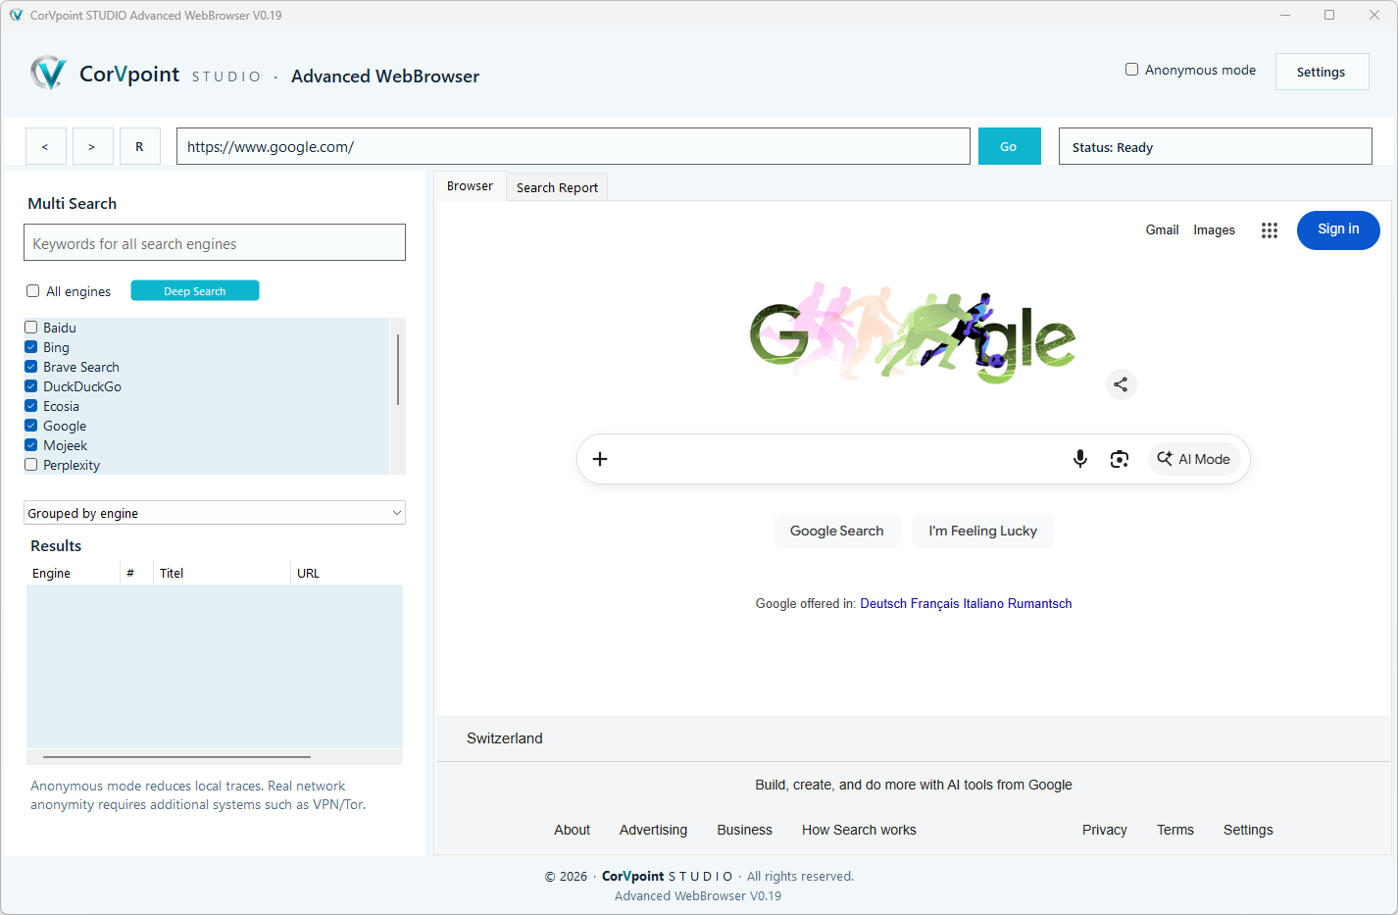Uncheck the Google engine
Screen dimensions: 1398x915
point(31,426)
